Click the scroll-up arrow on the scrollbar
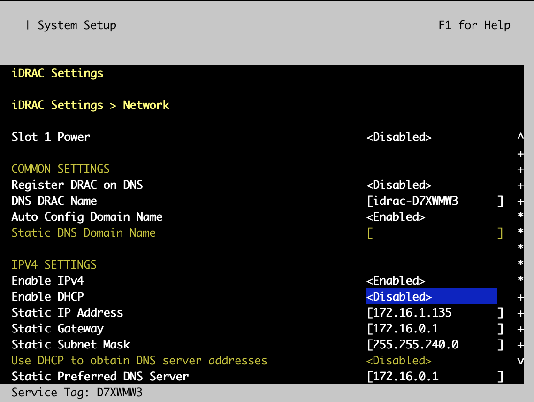The height and width of the screenshot is (402, 534). point(520,137)
